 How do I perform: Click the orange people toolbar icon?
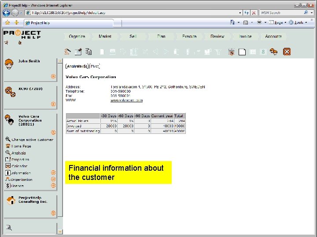tap(273, 52)
